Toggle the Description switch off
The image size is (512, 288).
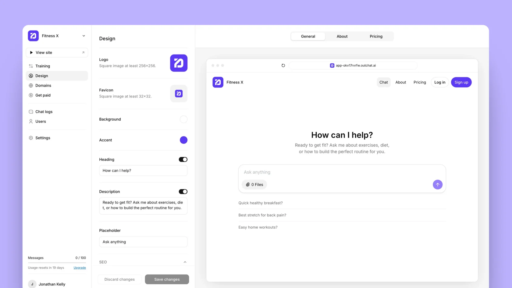pos(183,192)
